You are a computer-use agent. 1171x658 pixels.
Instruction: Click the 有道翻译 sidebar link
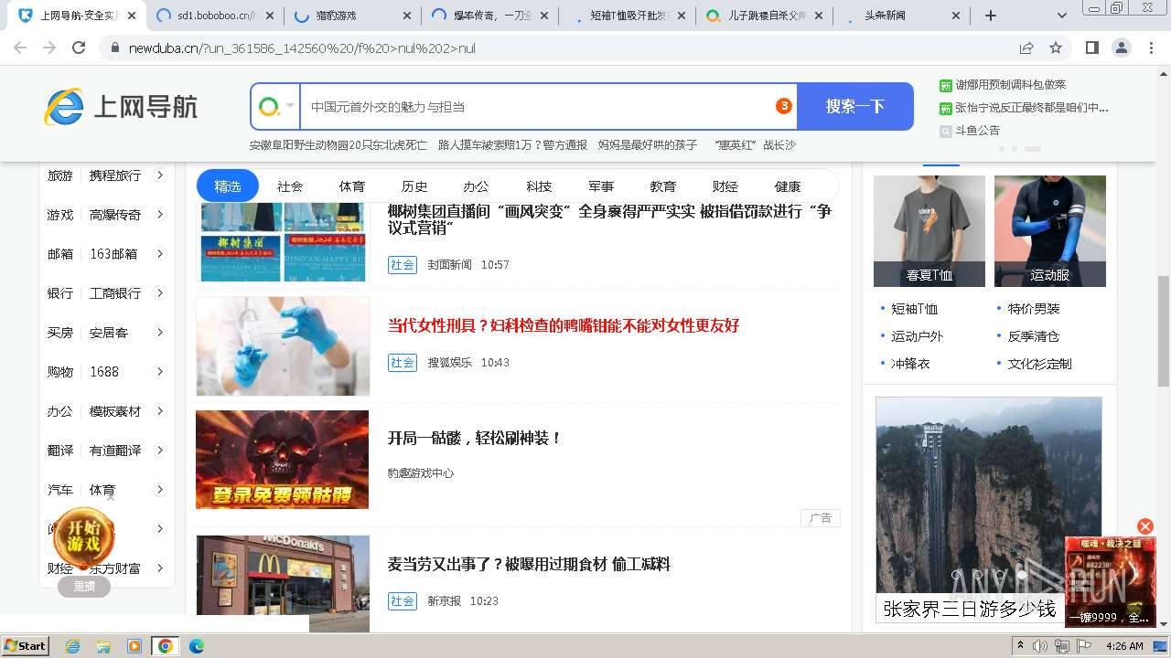(115, 451)
